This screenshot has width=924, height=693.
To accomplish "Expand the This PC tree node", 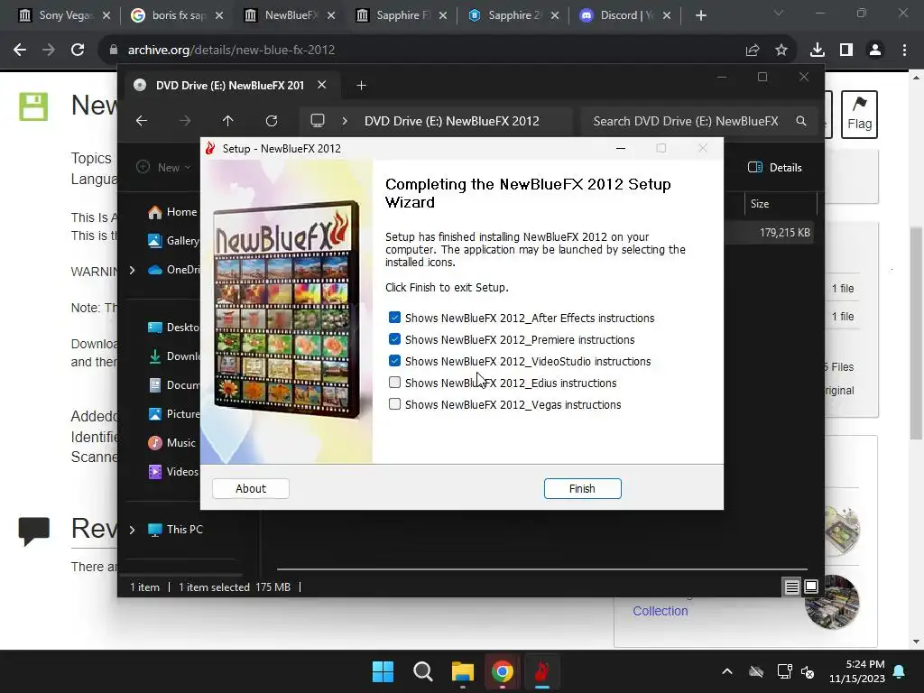I will 132,530.
